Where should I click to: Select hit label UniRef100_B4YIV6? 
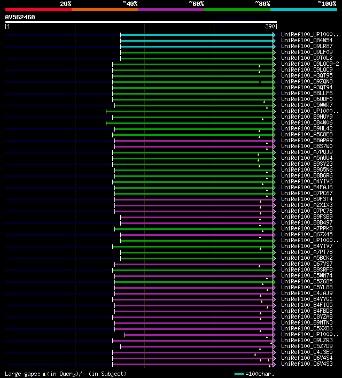tap(307, 182)
